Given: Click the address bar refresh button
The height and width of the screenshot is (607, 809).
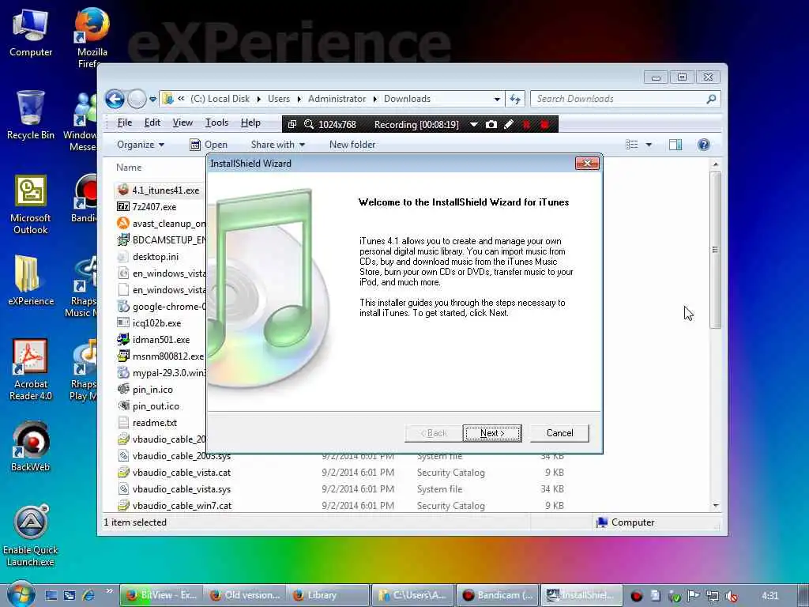Looking at the screenshot, I should pyautogui.click(x=515, y=99).
